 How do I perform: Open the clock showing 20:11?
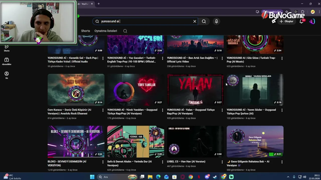coord(314,177)
